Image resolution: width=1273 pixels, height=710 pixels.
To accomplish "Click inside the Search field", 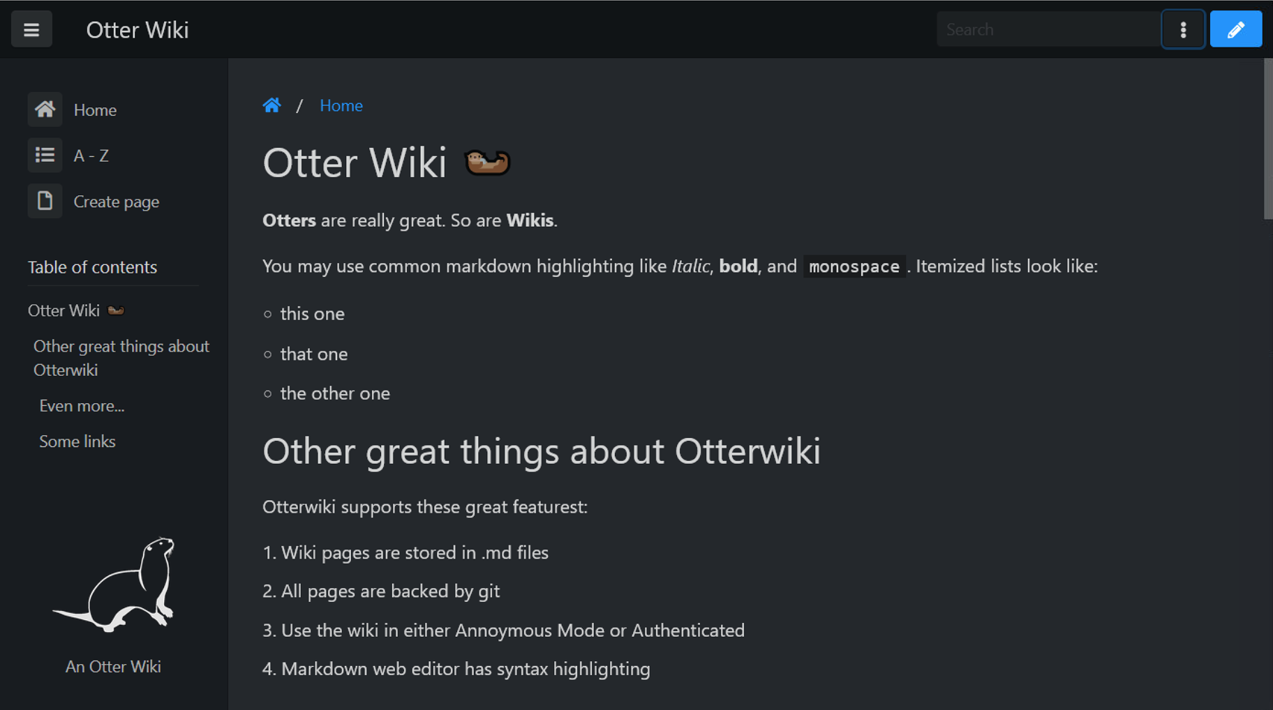I will click(1047, 29).
